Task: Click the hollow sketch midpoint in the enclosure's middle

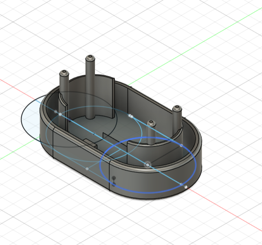Action: tap(94, 134)
